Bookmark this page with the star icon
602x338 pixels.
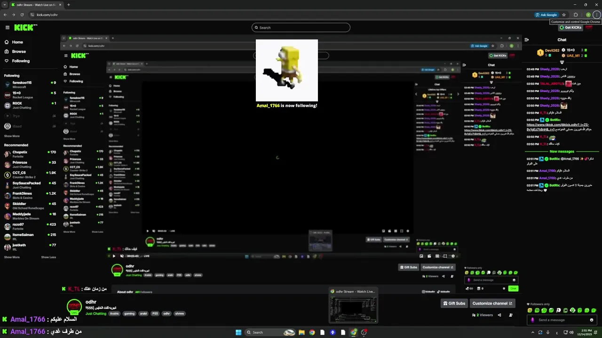(x=564, y=15)
